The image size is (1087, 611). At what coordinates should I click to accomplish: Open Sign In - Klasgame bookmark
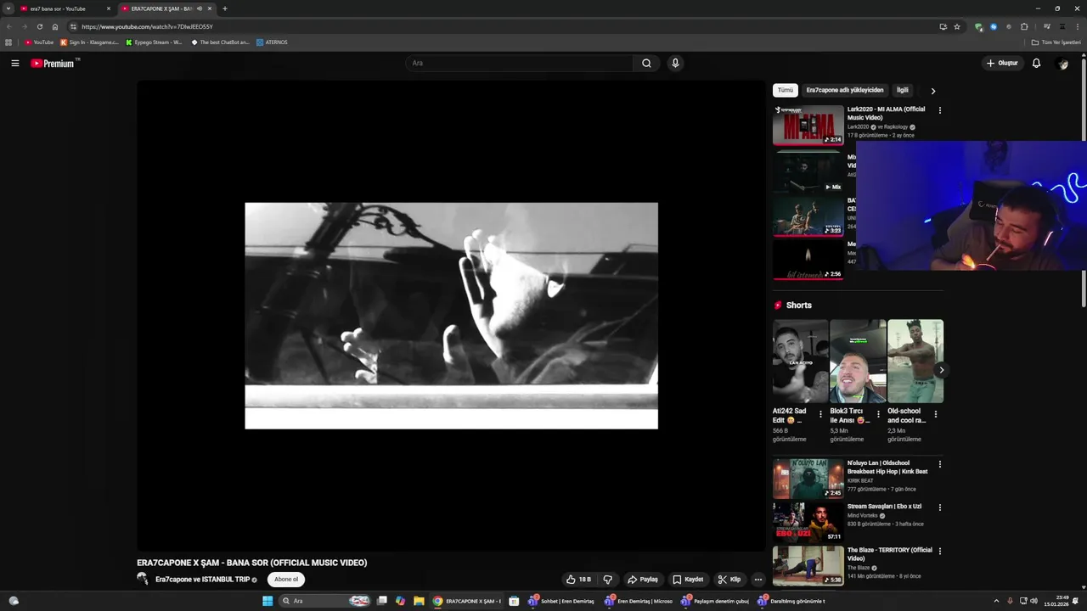tap(90, 42)
